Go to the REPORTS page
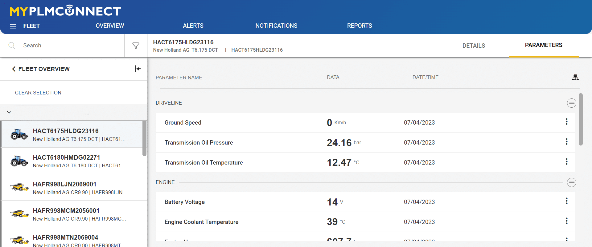 (360, 26)
